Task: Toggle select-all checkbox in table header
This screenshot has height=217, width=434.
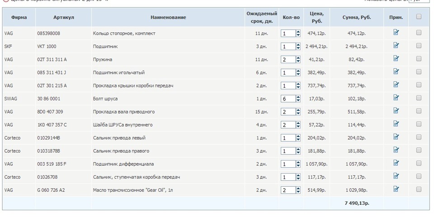Action: (419, 17)
